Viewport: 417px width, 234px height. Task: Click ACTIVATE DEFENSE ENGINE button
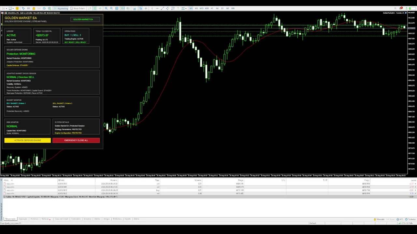coord(28,140)
